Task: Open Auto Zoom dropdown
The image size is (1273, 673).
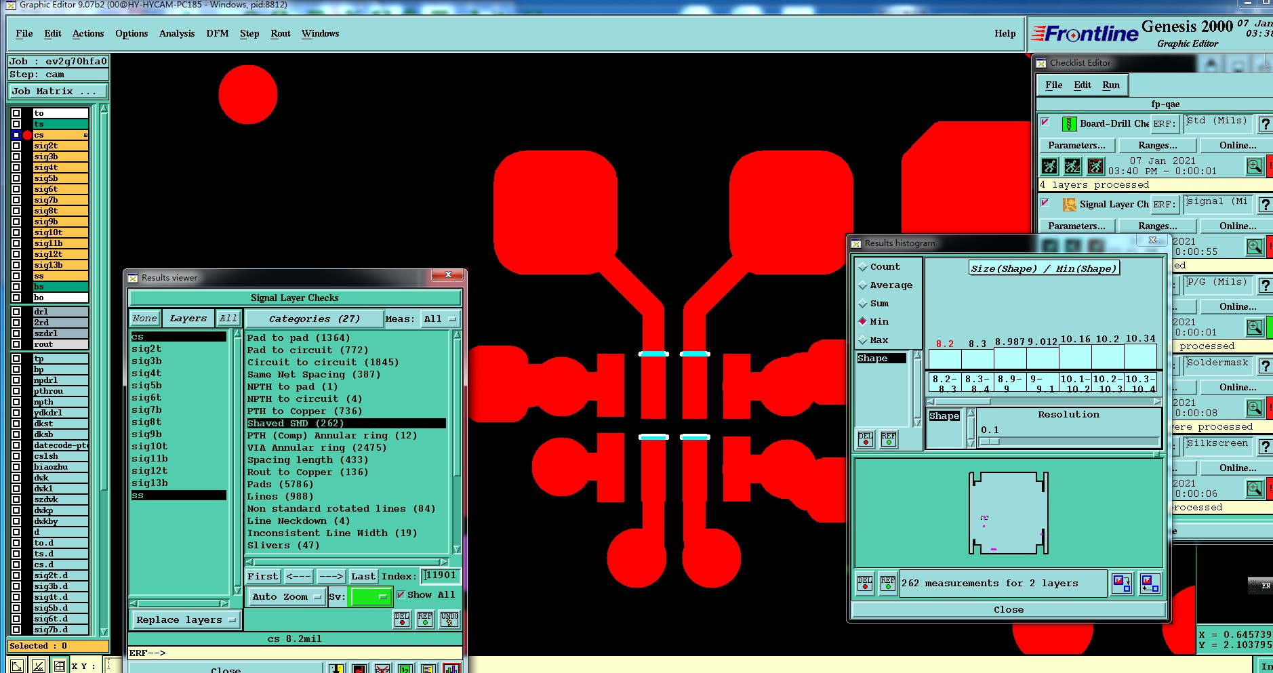Action: pyautogui.click(x=286, y=596)
